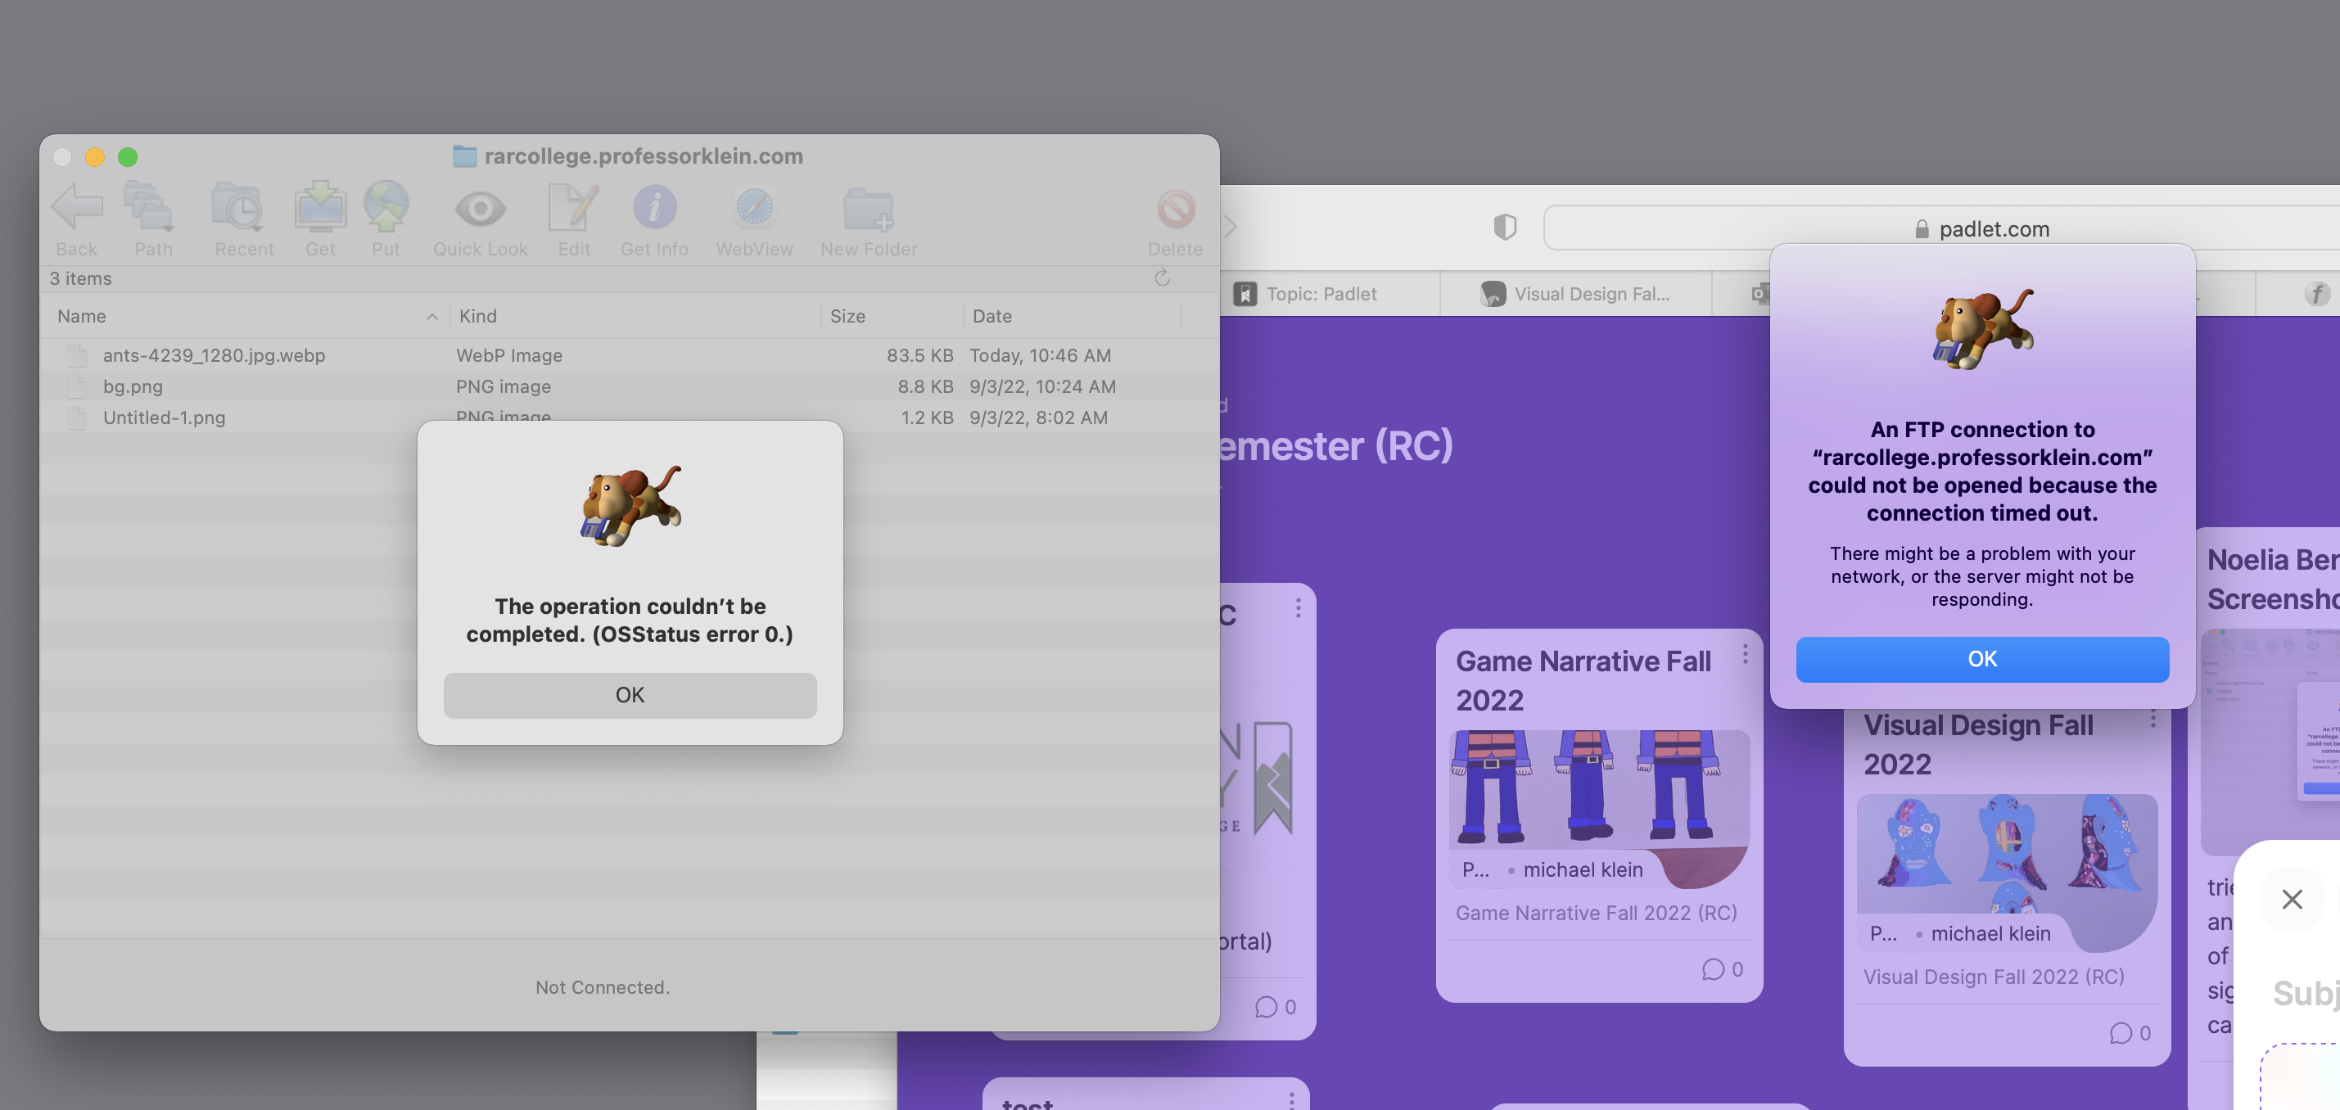Viewport: 2340px width, 1110px height.
Task: Select bg.png file row
Action: (629, 386)
